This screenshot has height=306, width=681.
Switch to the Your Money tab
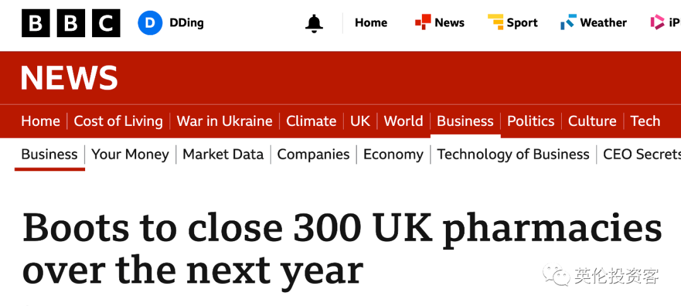coord(130,154)
